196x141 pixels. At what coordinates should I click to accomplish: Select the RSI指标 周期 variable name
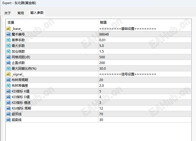(21, 108)
